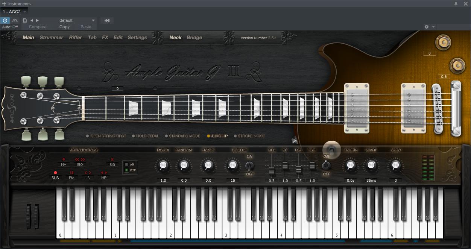Switch to the Strummer tab
Viewport: 471px width, 249px height.
52,38
